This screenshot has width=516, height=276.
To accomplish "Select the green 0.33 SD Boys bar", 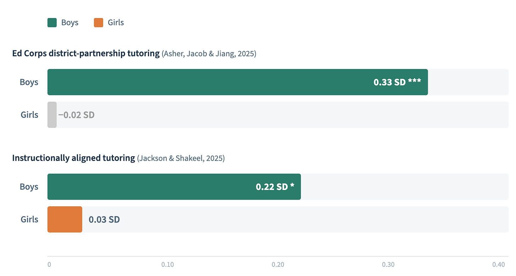I will point(237,82).
